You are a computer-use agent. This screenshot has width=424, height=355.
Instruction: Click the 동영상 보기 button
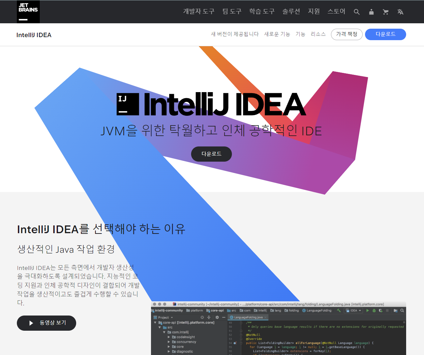click(x=47, y=323)
